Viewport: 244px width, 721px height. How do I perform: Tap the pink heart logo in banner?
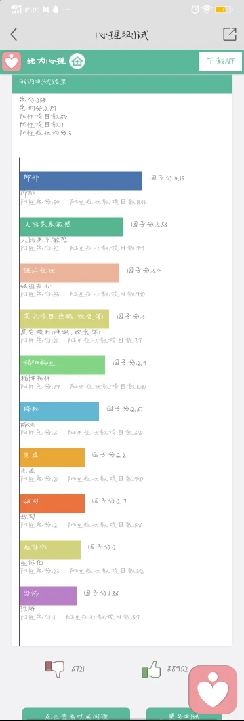[12, 61]
